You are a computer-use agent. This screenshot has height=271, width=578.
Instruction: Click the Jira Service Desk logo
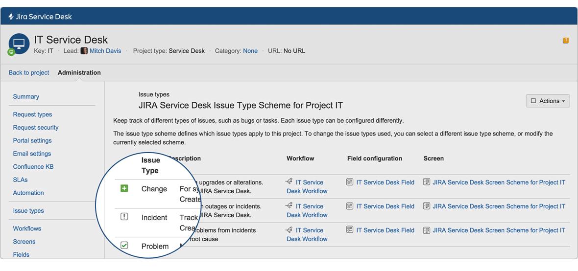tap(40, 17)
